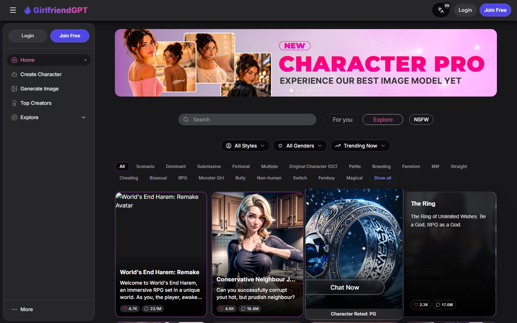Select the Petite tag
The width and height of the screenshot is (517, 323).
[x=355, y=167]
